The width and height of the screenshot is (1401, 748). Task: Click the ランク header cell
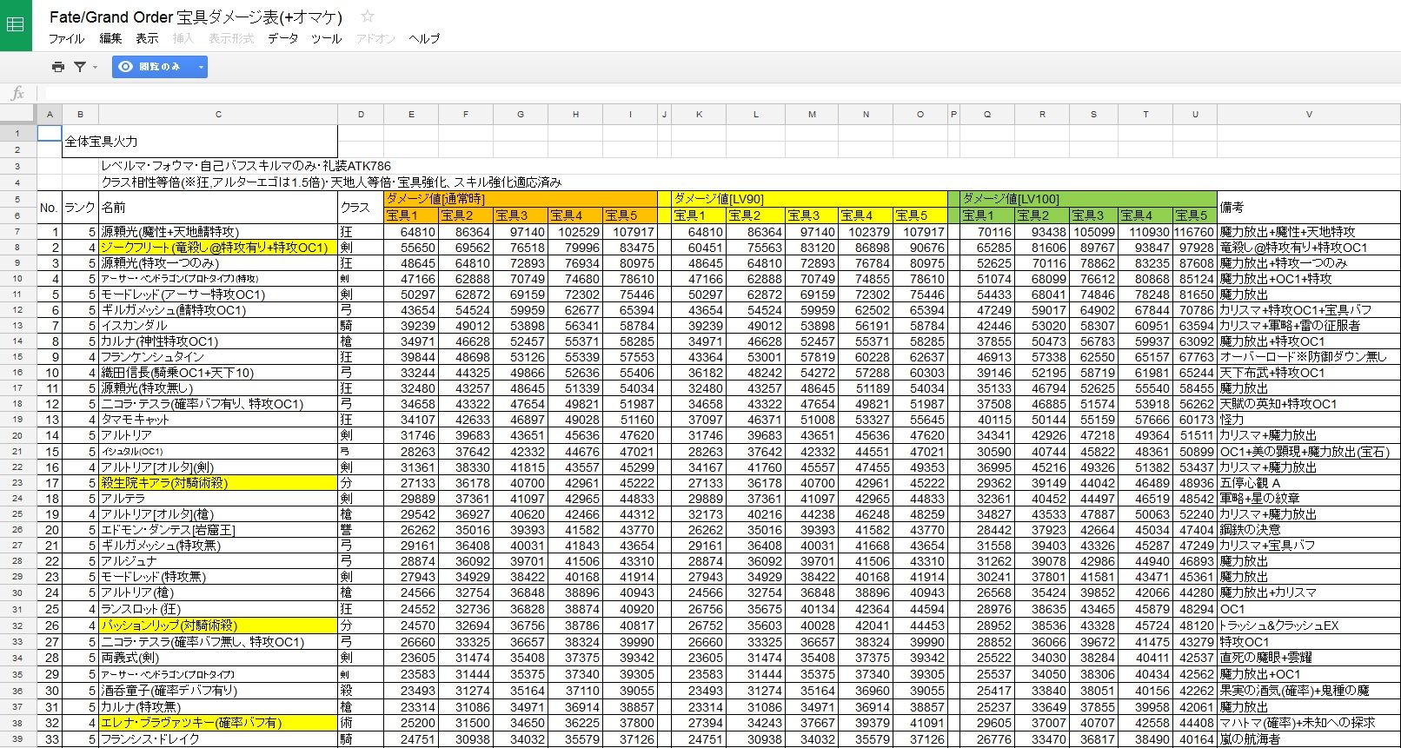(x=80, y=208)
